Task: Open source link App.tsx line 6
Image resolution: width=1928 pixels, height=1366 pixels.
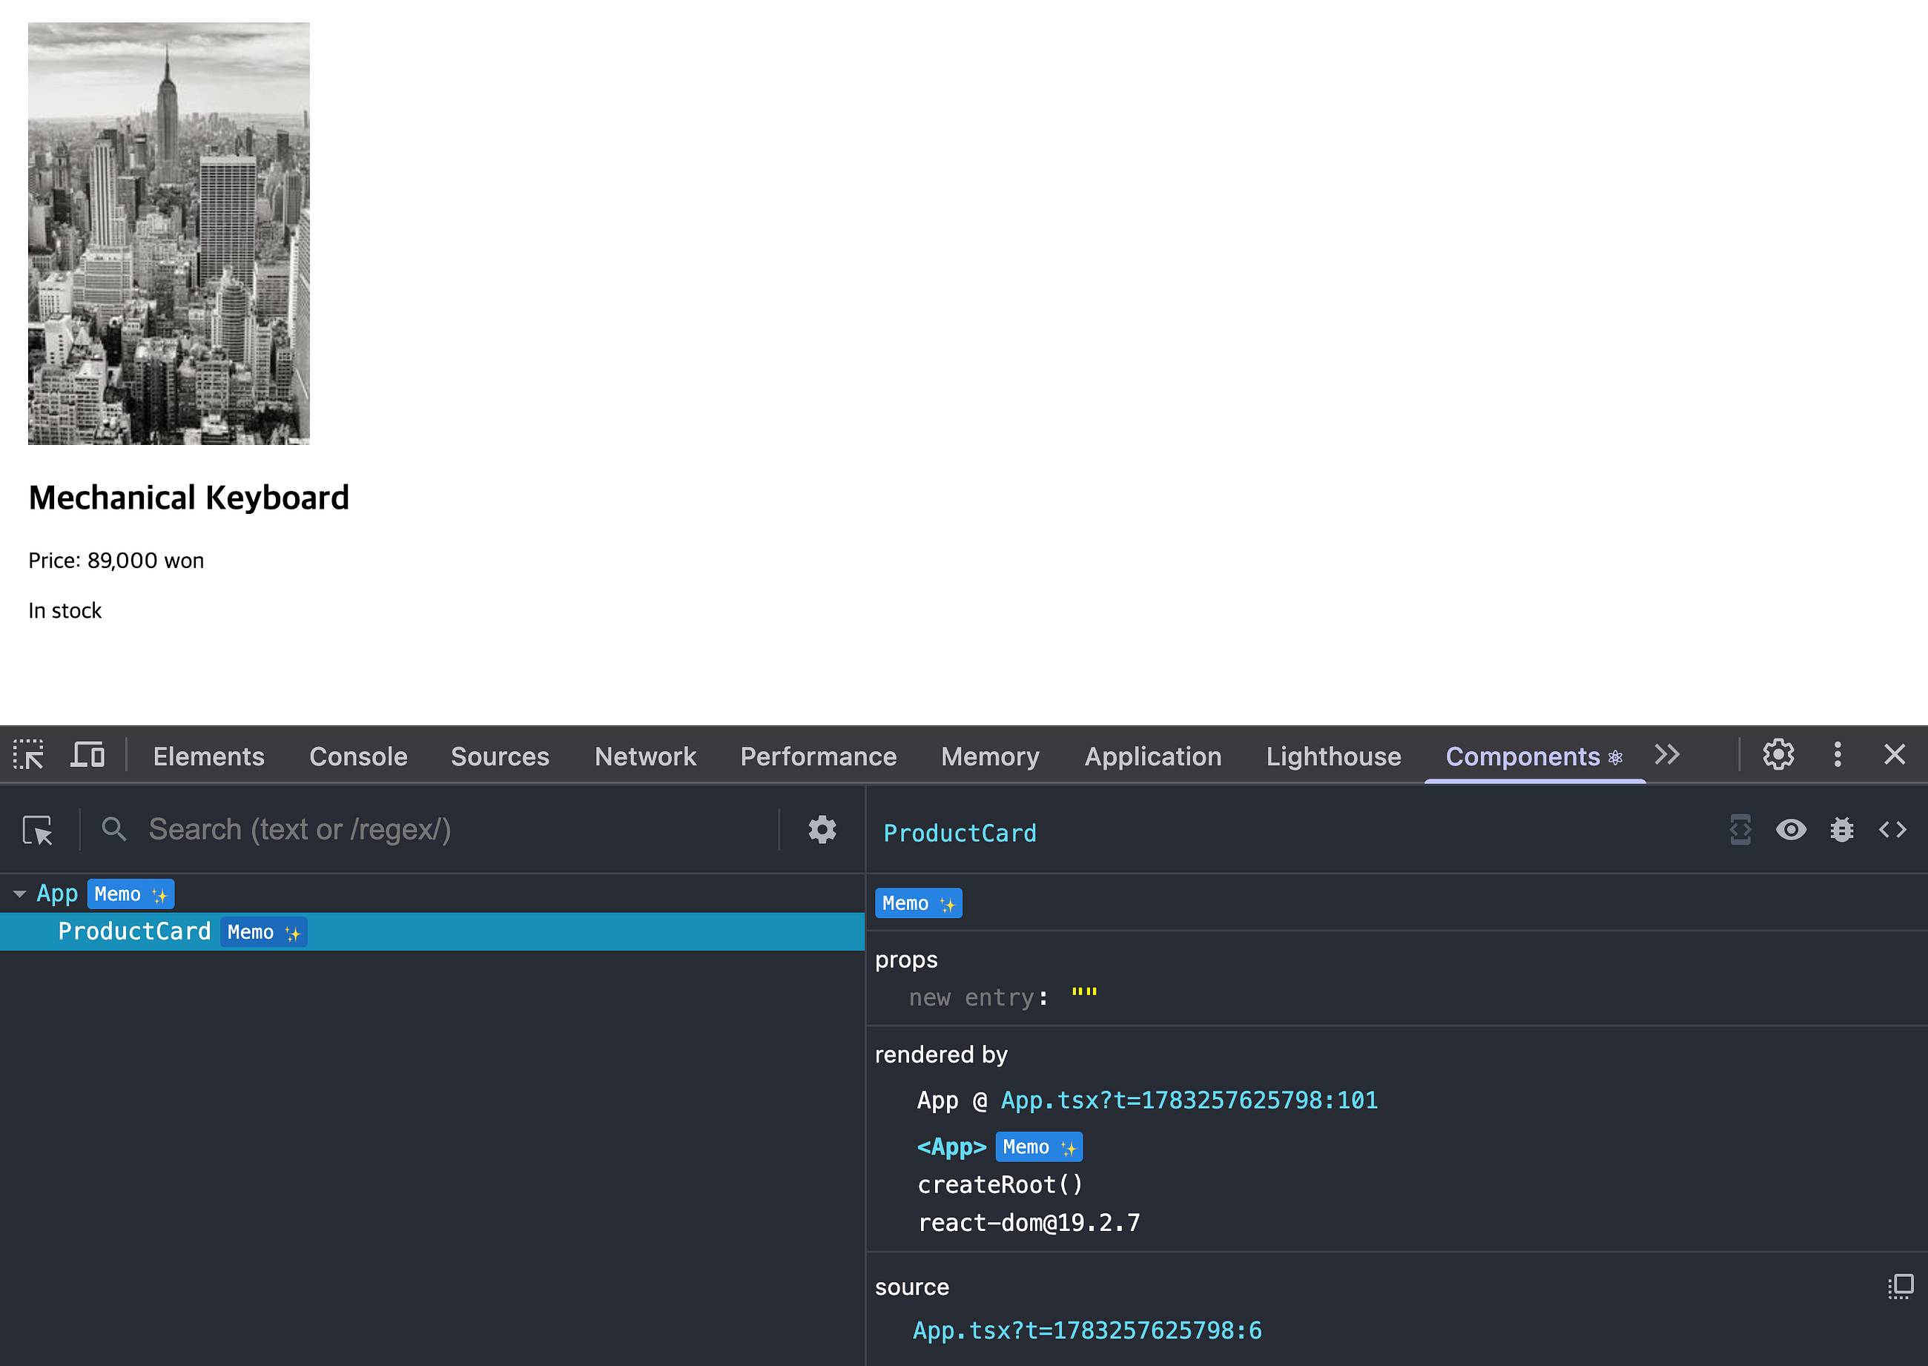Action: [x=1087, y=1330]
